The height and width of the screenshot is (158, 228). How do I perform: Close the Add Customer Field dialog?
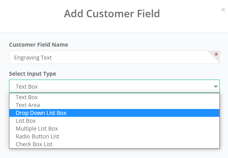223,9
